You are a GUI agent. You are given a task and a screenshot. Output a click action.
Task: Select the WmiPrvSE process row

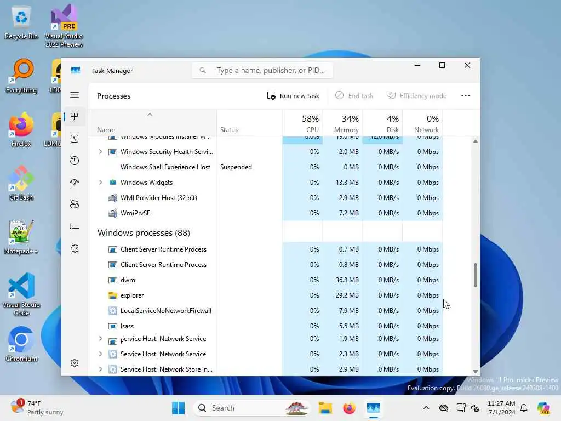[266, 213]
